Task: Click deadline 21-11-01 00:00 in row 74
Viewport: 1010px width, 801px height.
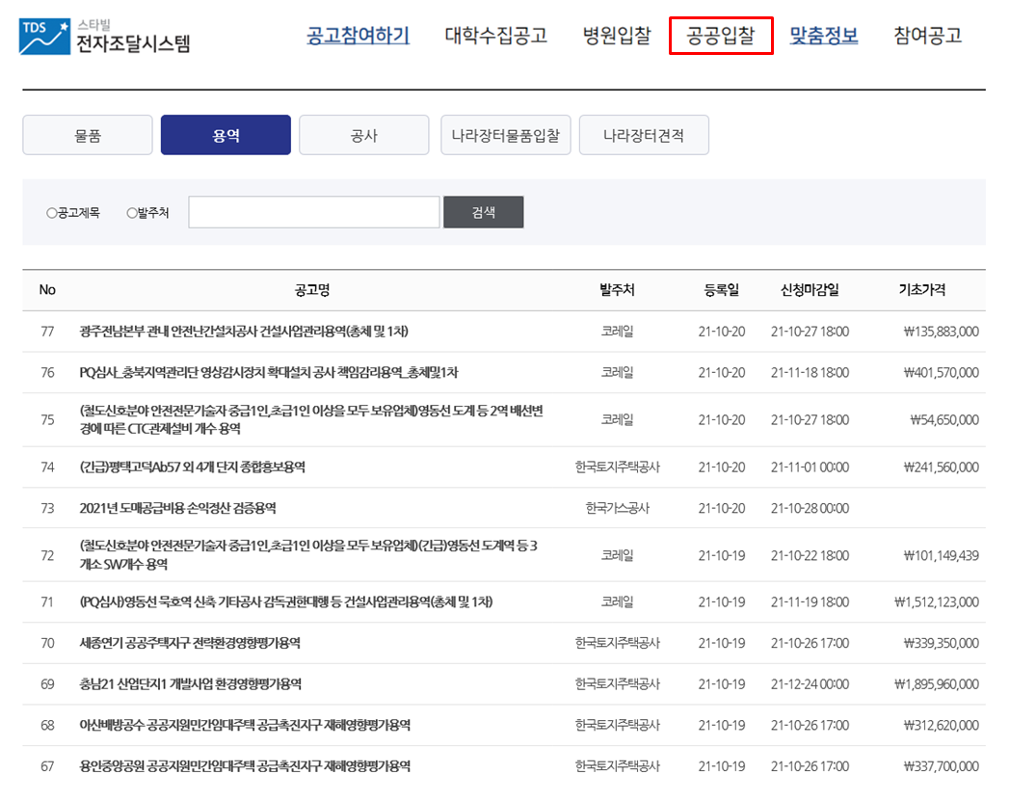Action: pyautogui.click(x=810, y=467)
